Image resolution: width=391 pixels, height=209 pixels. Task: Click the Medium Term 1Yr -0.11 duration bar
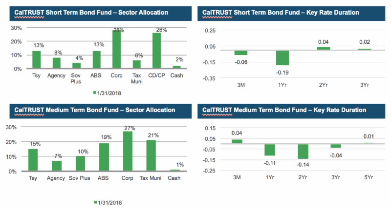(x=270, y=150)
